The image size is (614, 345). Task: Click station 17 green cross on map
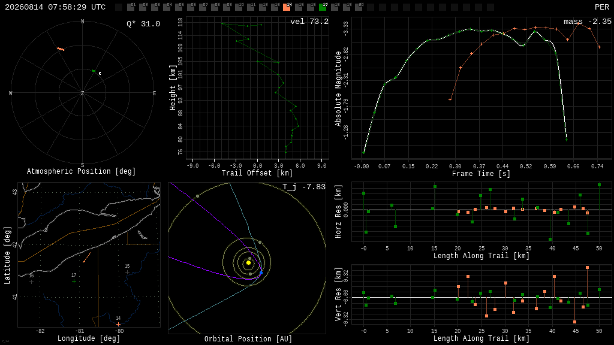[74, 282]
